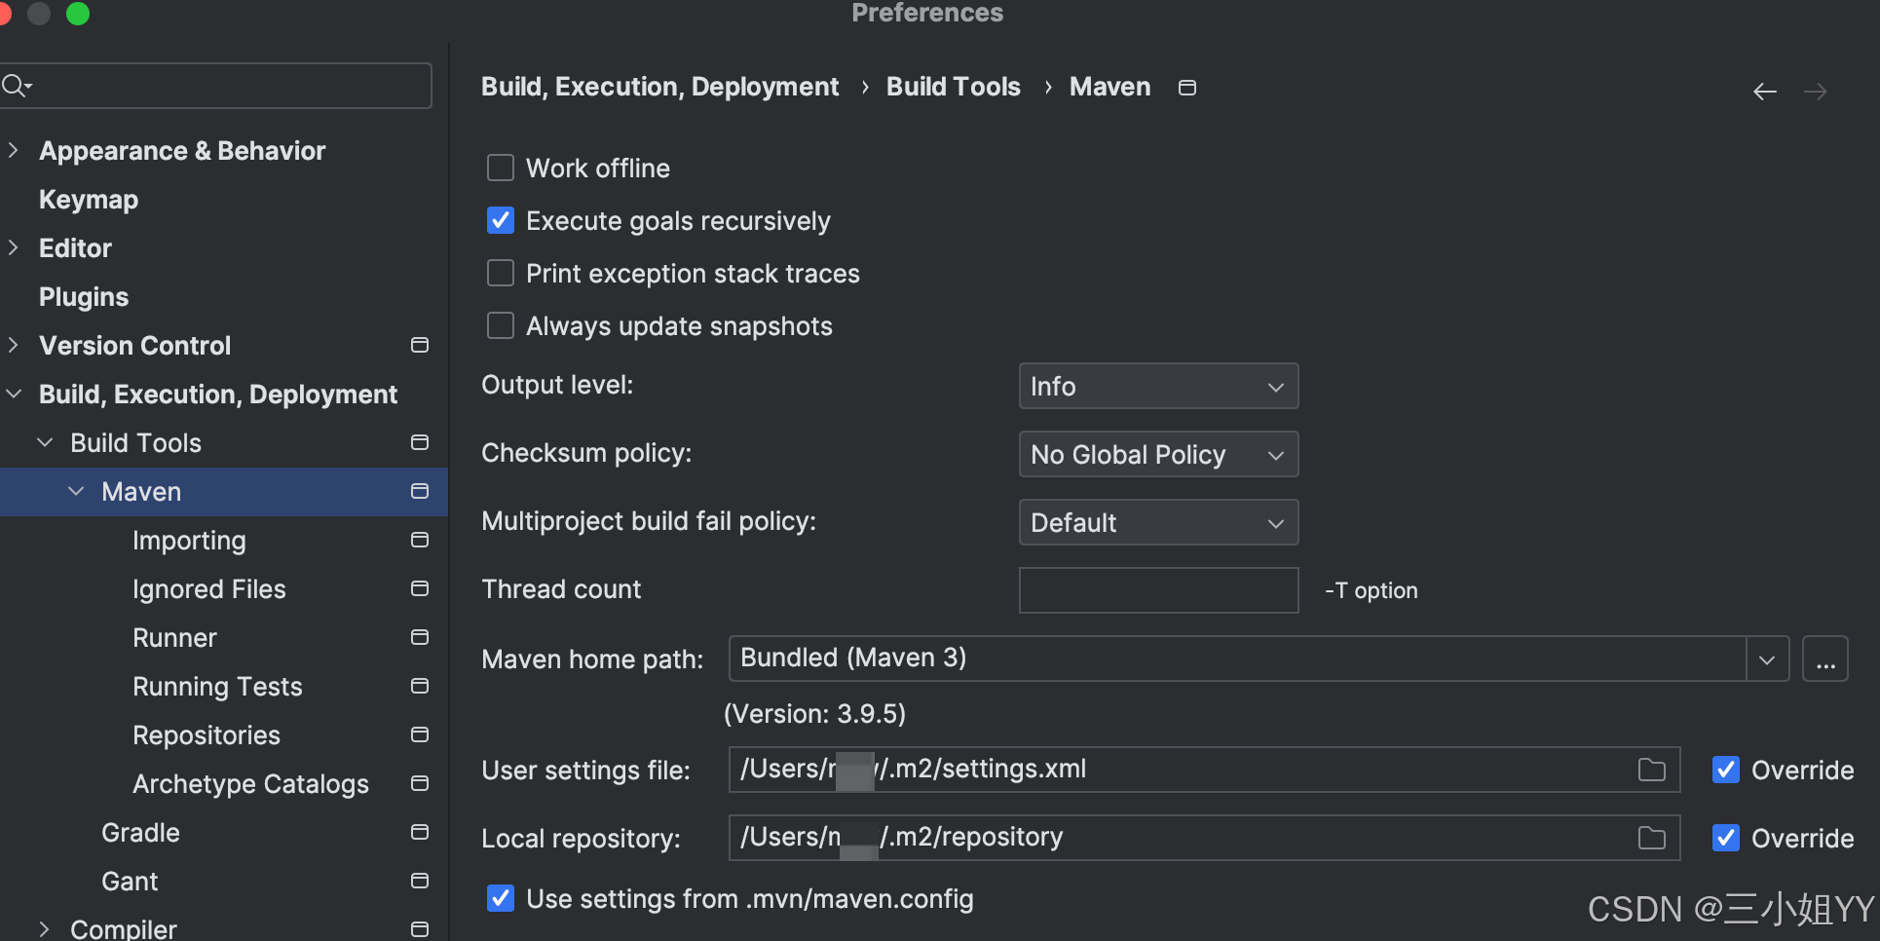Click project icon on Gradle row

420,832
